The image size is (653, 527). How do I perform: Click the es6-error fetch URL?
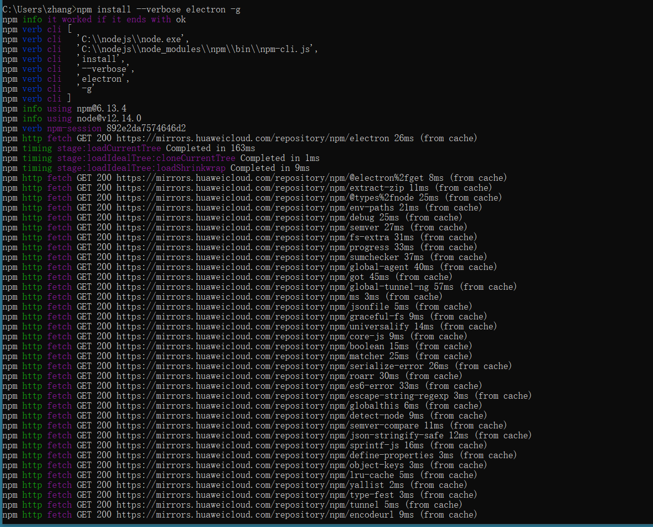tap(255, 386)
